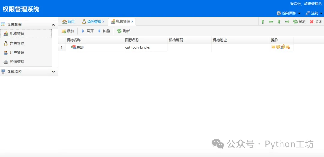Click the 操作 column header

[x=282, y=40]
